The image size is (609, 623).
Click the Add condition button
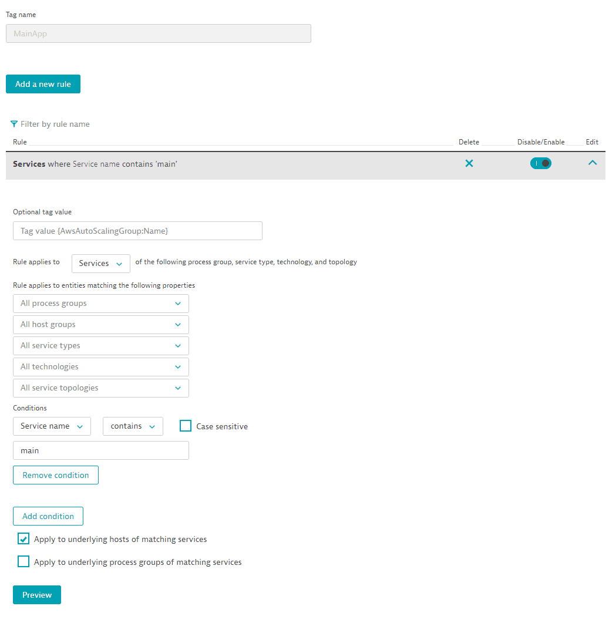48,516
